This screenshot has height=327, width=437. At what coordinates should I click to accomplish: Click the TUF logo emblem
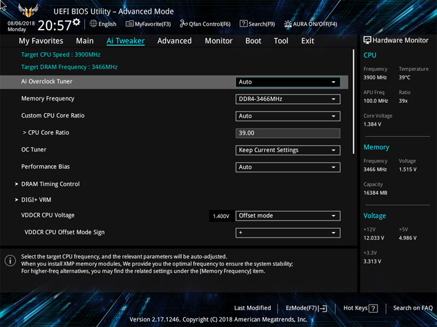[x=28, y=10]
